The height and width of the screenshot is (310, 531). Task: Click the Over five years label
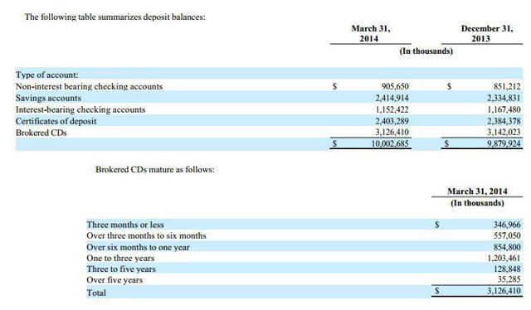(114, 280)
